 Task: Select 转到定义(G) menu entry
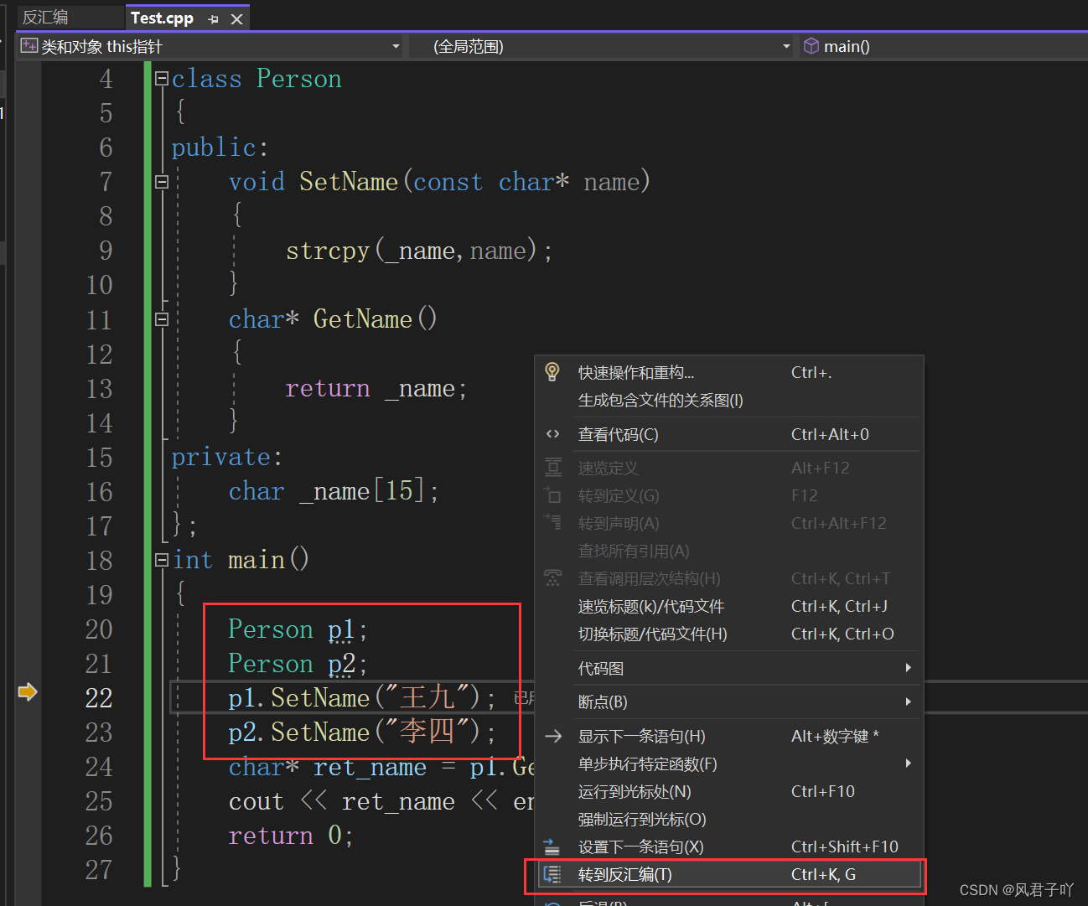[729, 495]
